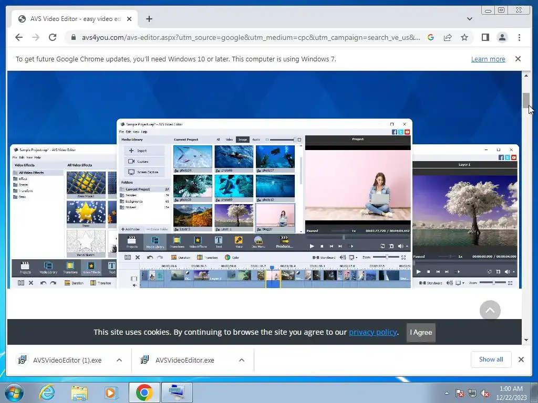Expand options for AVSVideoEditor.exe download
The image size is (538, 403).
pos(242,360)
